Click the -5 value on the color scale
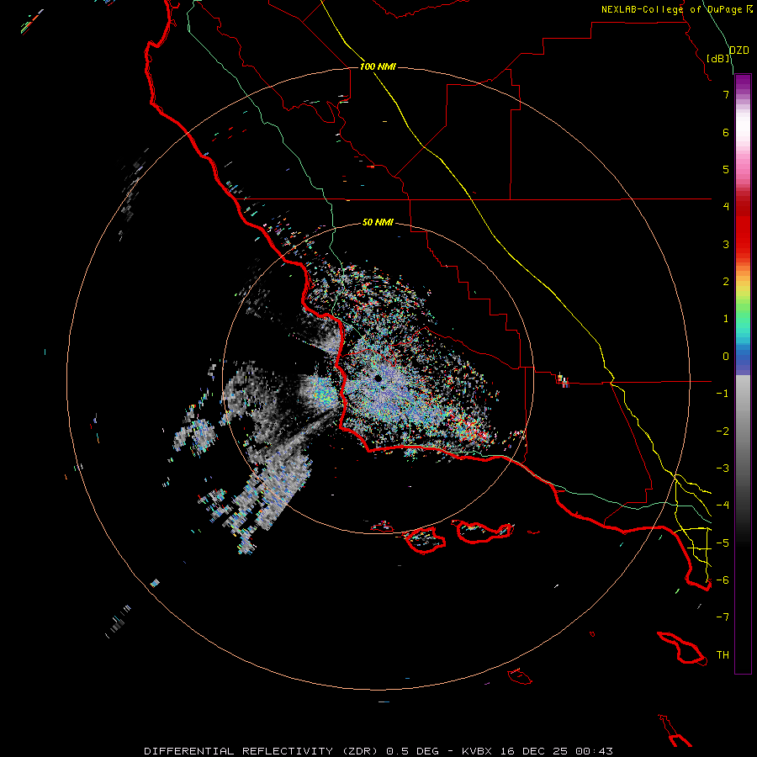The image size is (757, 757). (x=723, y=543)
